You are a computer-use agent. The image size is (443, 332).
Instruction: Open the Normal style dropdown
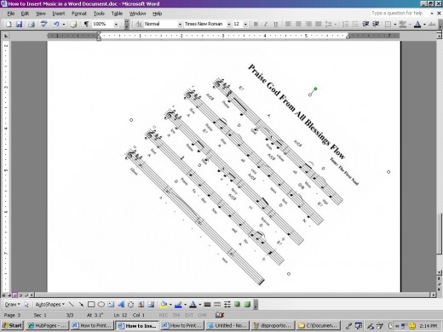[x=180, y=24]
